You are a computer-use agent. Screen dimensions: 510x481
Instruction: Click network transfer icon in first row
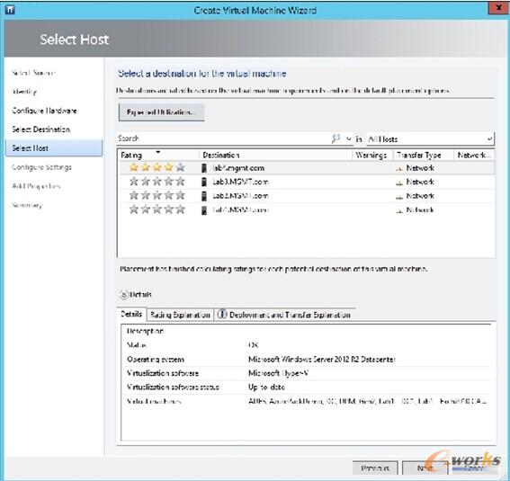click(399, 169)
